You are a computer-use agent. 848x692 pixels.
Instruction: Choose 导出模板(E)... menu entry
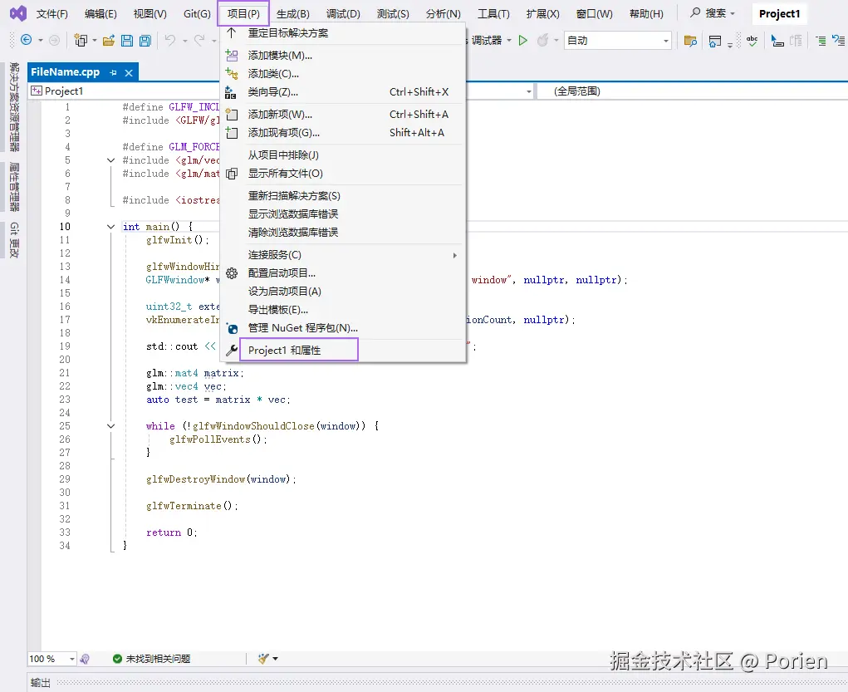click(343, 310)
